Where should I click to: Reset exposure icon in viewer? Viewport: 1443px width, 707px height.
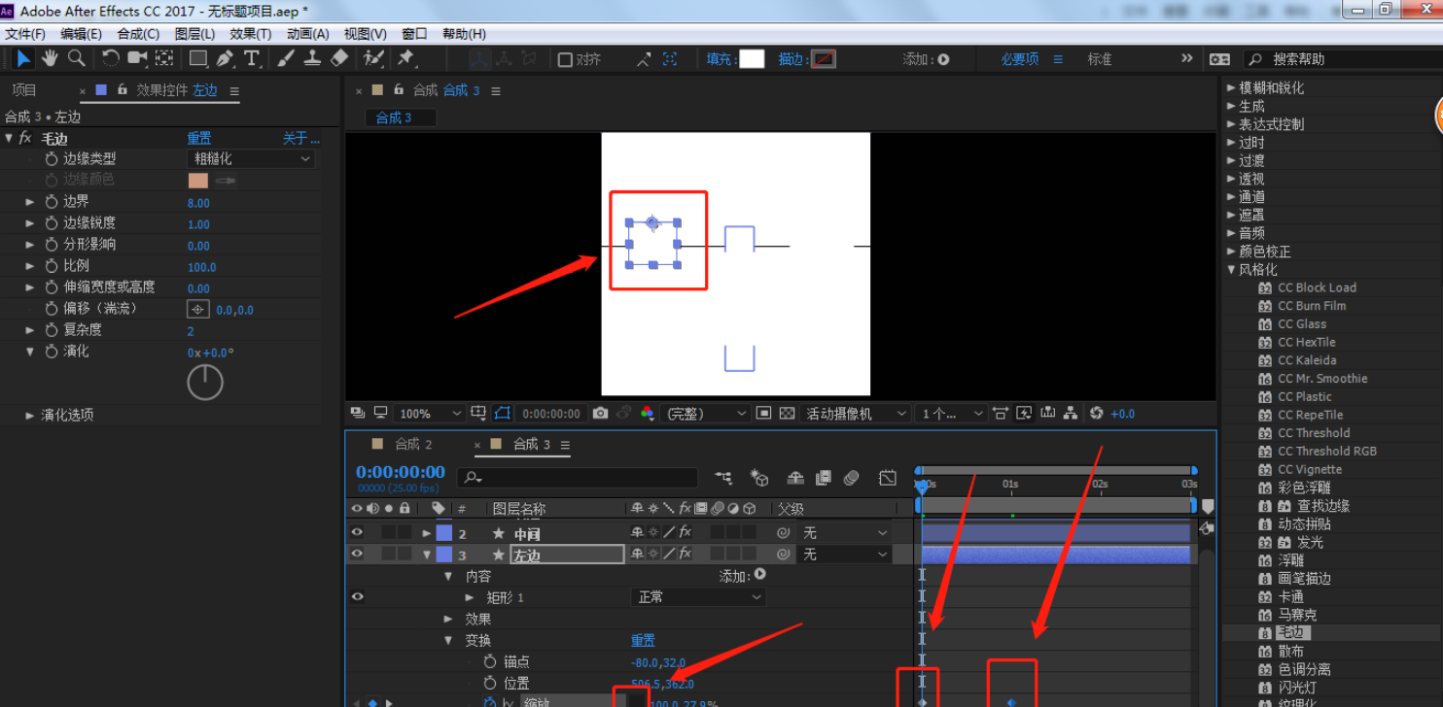coord(1097,414)
